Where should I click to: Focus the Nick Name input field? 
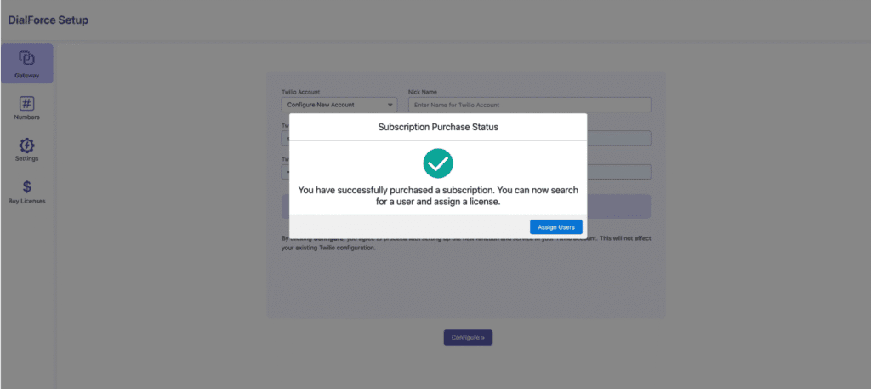click(529, 105)
